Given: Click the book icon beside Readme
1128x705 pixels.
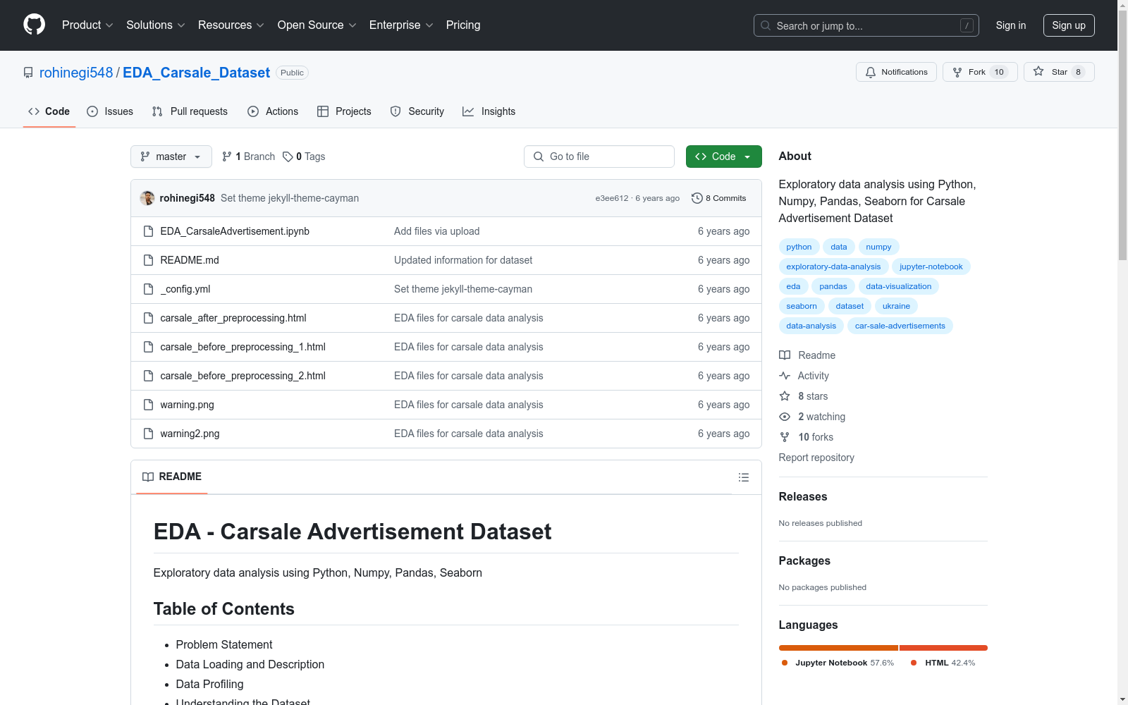Looking at the screenshot, I should pyautogui.click(x=785, y=355).
